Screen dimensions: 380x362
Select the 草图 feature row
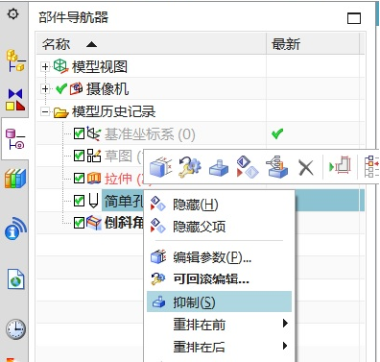(x=124, y=157)
